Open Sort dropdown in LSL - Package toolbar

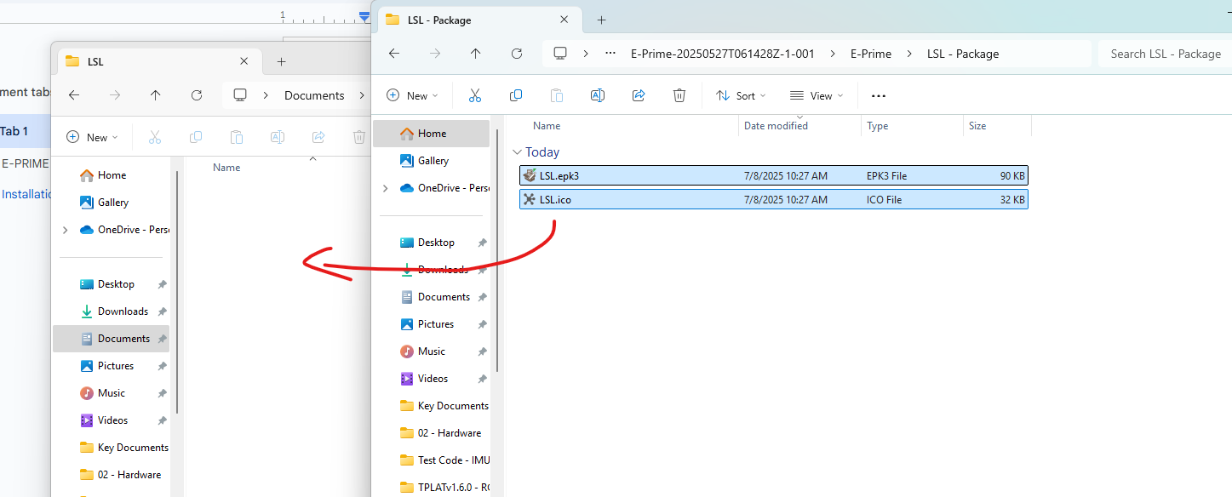[x=741, y=96]
